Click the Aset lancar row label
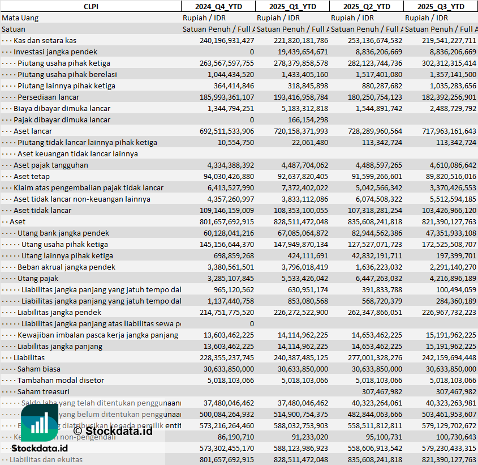The width and height of the screenshot is (478, 465). 33,131
